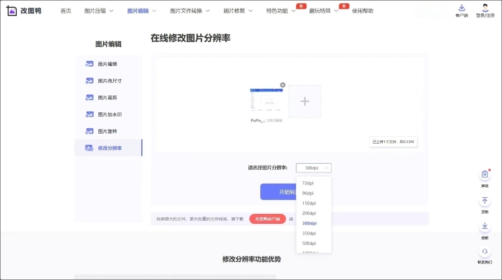Click the login/register avatar icon

click(485, 7)
